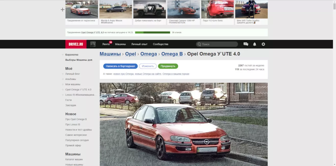The width and height of the screenshot is (336, 166).
Task: Click the DRIVE2.RU logo
Action: [x=76, y=44]
